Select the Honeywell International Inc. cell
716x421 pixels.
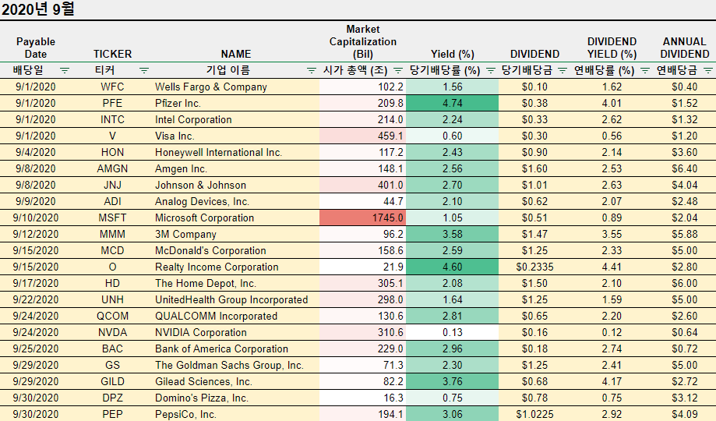click(x=235, y=152)
